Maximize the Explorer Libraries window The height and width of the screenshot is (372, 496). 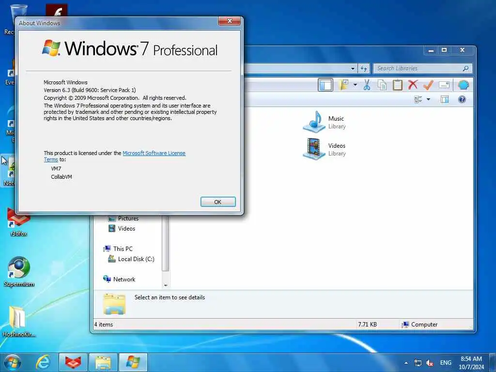(x=444, y=50)
